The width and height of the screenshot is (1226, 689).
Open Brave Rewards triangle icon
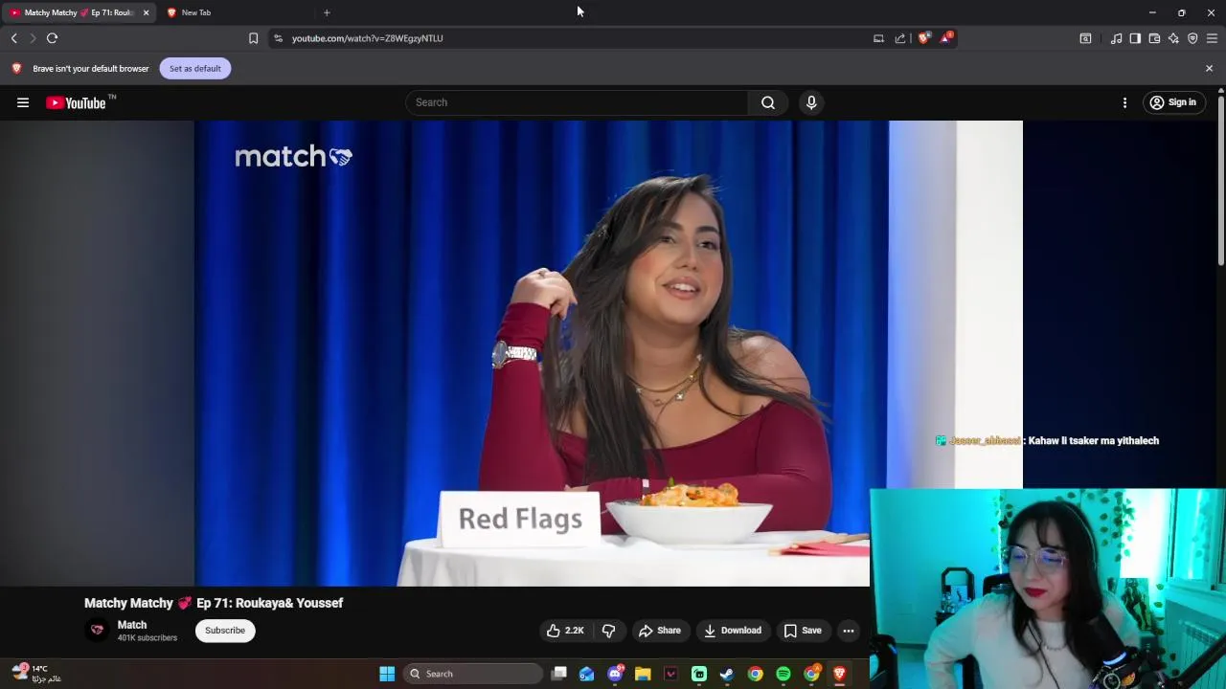[946, 38]
